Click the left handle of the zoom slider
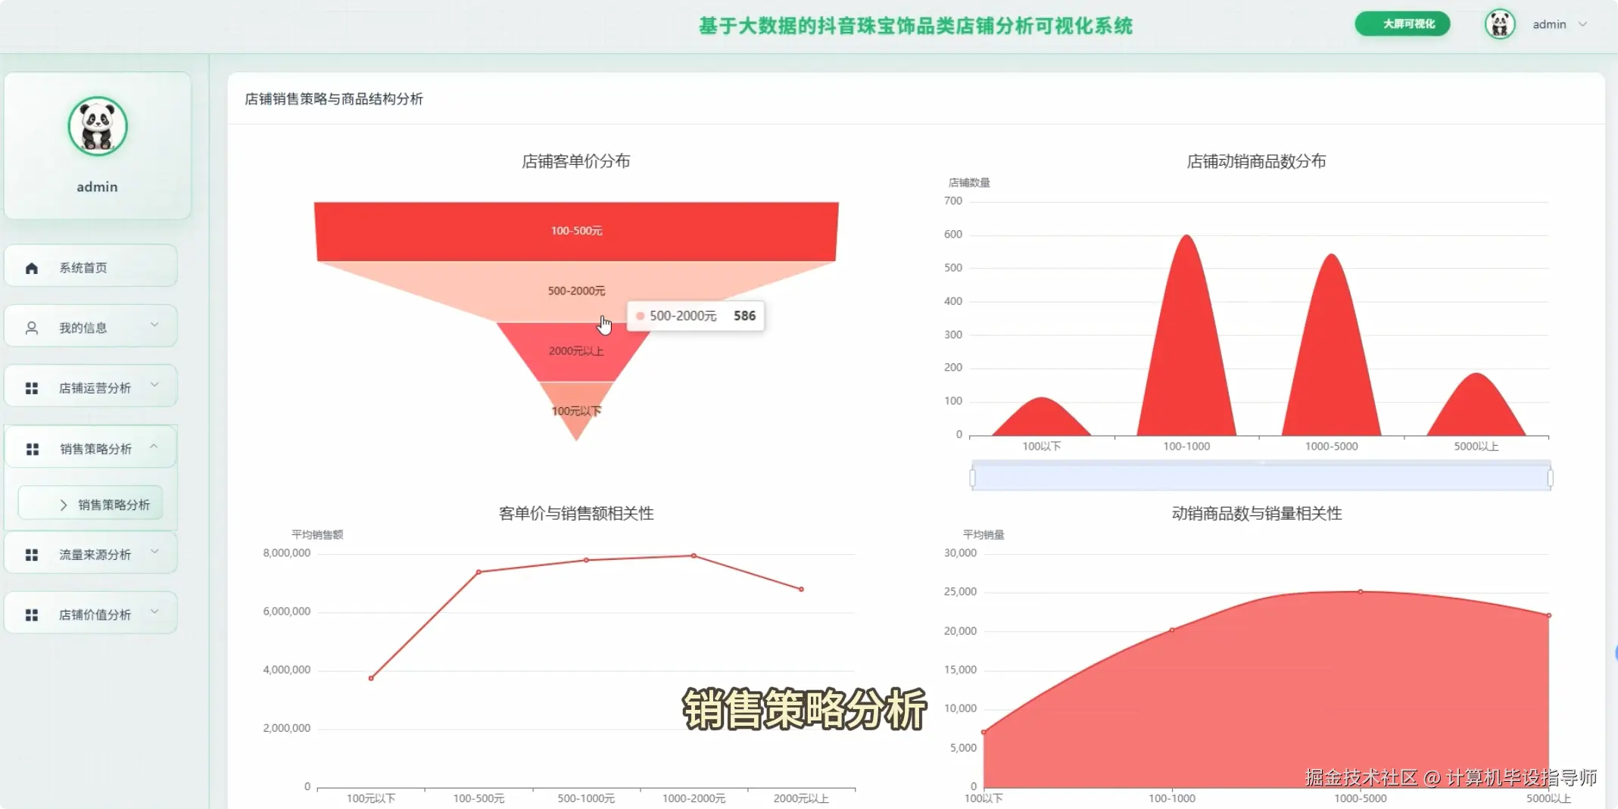Viewport: 1618px width, 809px height. 972,478
